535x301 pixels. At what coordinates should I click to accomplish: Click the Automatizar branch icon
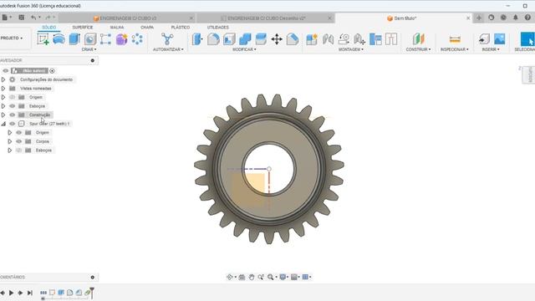[x=167, y=39]
